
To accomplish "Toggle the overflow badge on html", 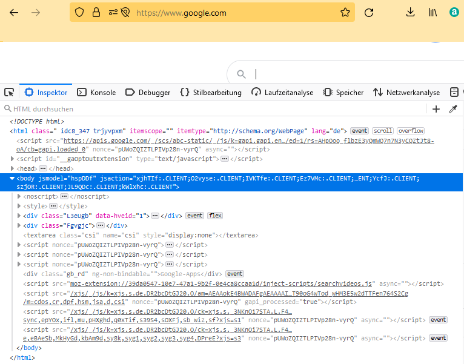I will click(411, 131).
